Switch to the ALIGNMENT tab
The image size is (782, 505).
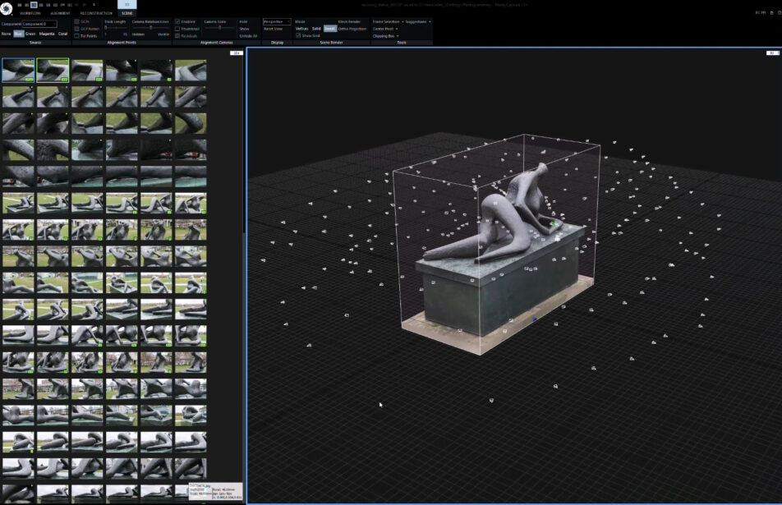pos(60,13)
